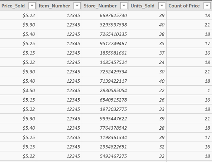Select item number cell for store 5493467275
Viewport: 212px width, 162px height.
point(59,156)
